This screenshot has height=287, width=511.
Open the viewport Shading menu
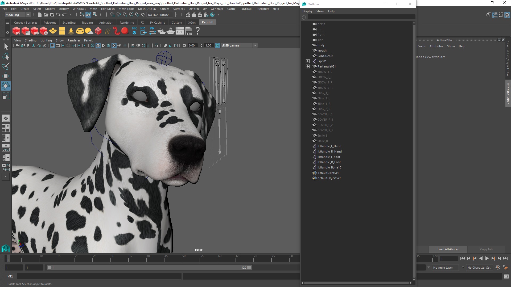click(x=31, y=40)
